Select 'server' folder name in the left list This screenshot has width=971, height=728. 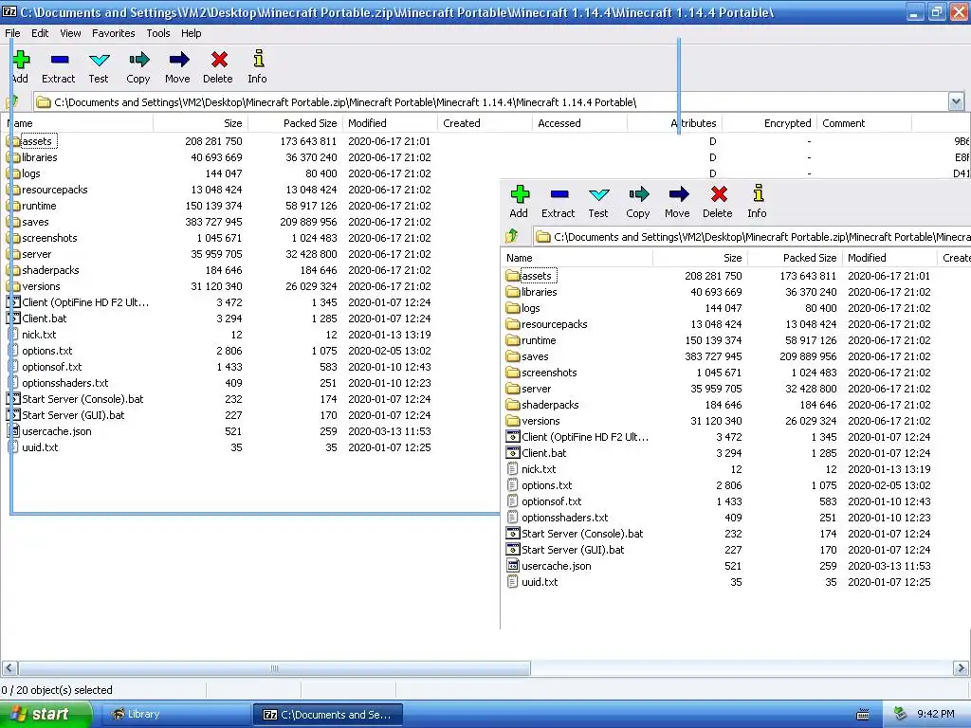pos(37,254)
